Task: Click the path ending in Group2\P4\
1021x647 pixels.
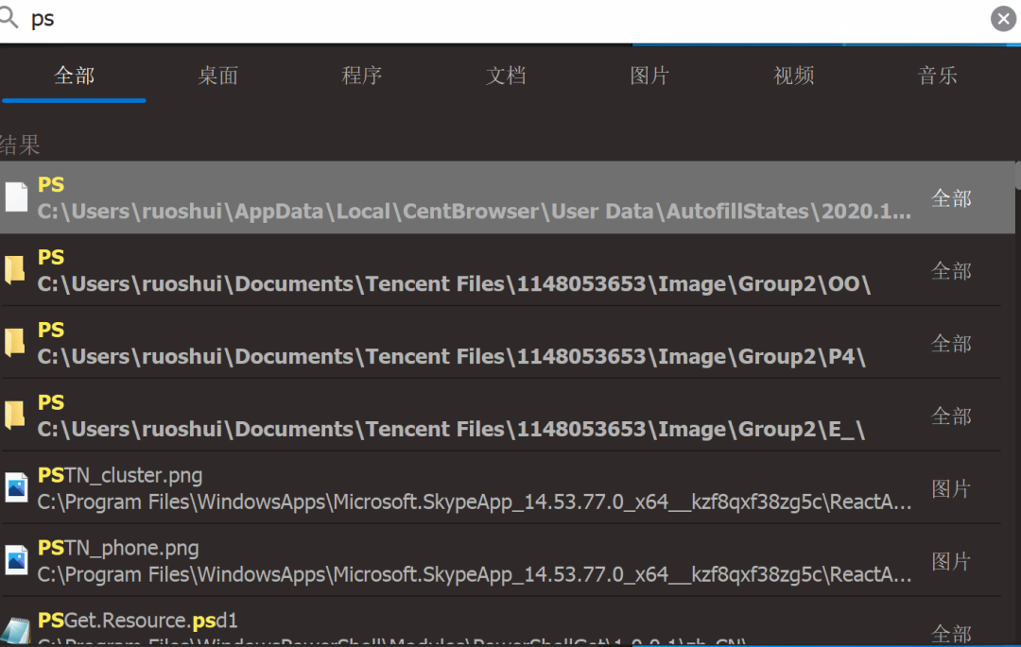Action: click(451, 357)
